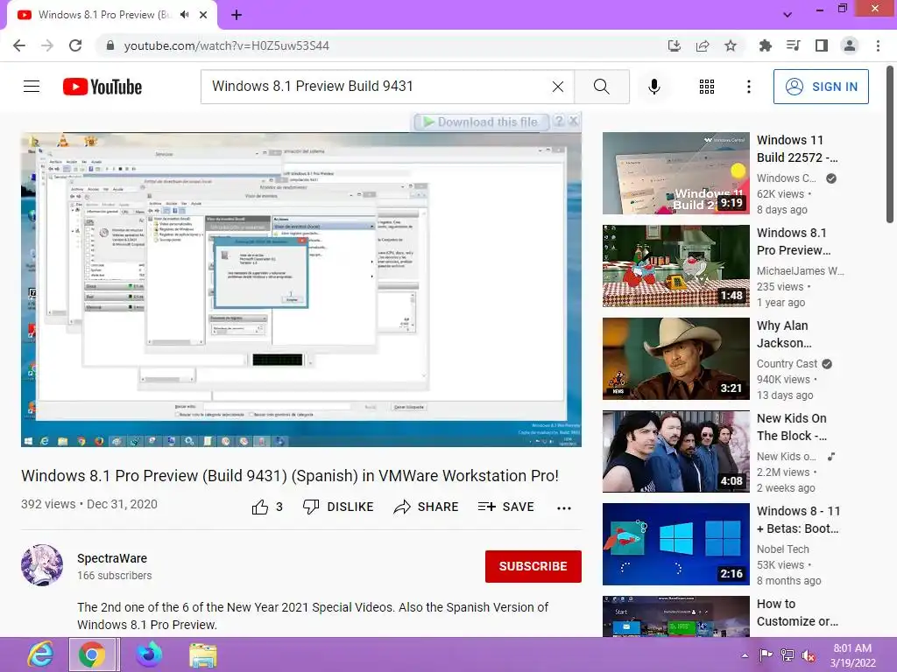897x672 pixels.
Task: Open the network tray icon
Action: pyautogui.click(x=788, y=654)
